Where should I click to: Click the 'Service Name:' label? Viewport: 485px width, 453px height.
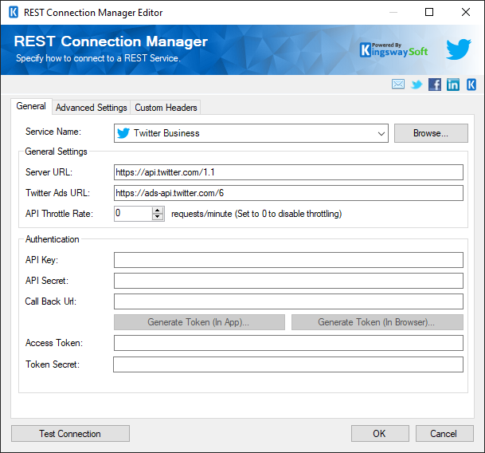pos(53,132)
